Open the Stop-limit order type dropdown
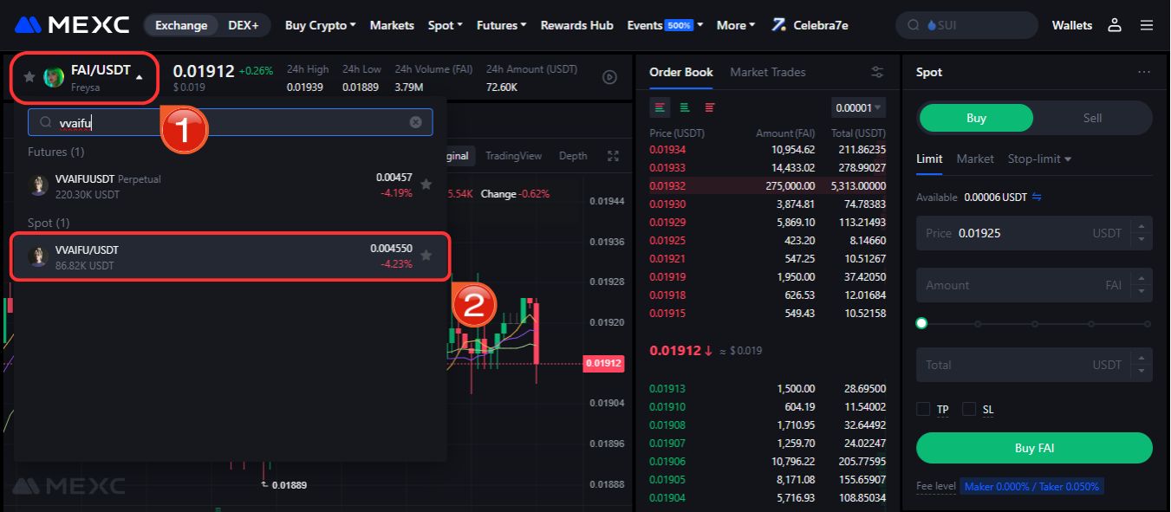The height and width of the screenshot is (512, 1171). 1039,159
